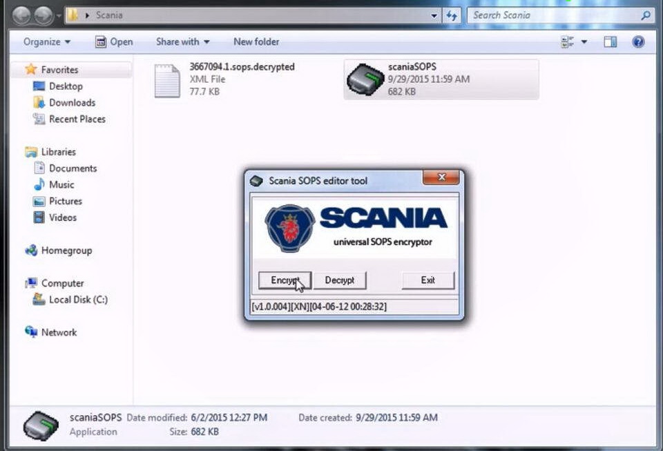Expand the Share with menu
The width and height of the screenshot is (663, 451).
pos(182,42)
